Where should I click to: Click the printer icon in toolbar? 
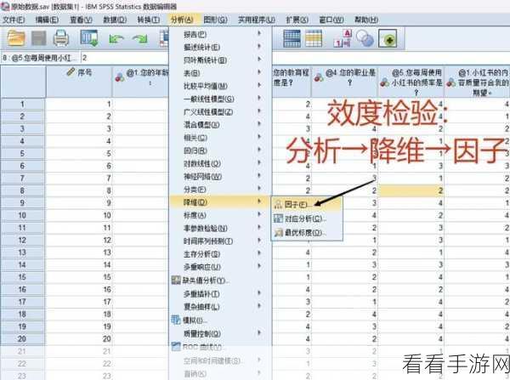pos(61,38)
